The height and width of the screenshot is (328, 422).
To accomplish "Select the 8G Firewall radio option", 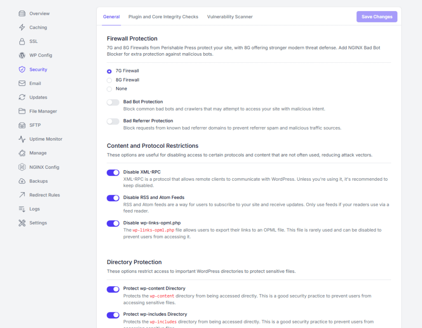I will tap(109, 80).
